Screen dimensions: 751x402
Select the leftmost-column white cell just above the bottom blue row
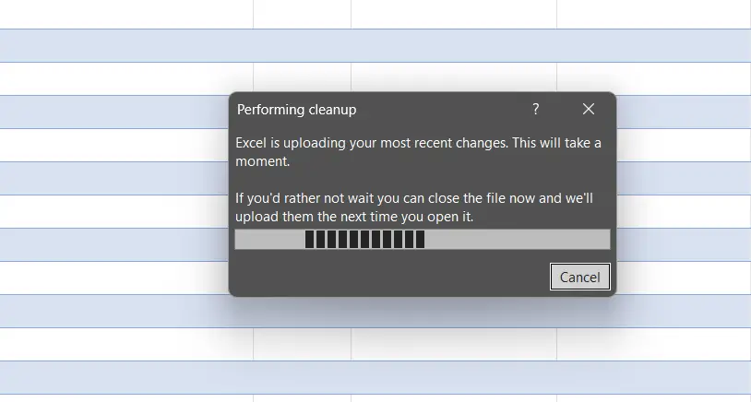[126, 344]
